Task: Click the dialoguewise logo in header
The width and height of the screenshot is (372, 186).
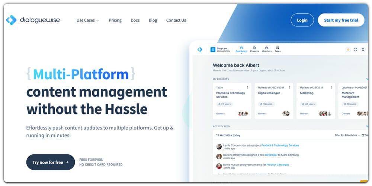Action: (x=33, y=20)
